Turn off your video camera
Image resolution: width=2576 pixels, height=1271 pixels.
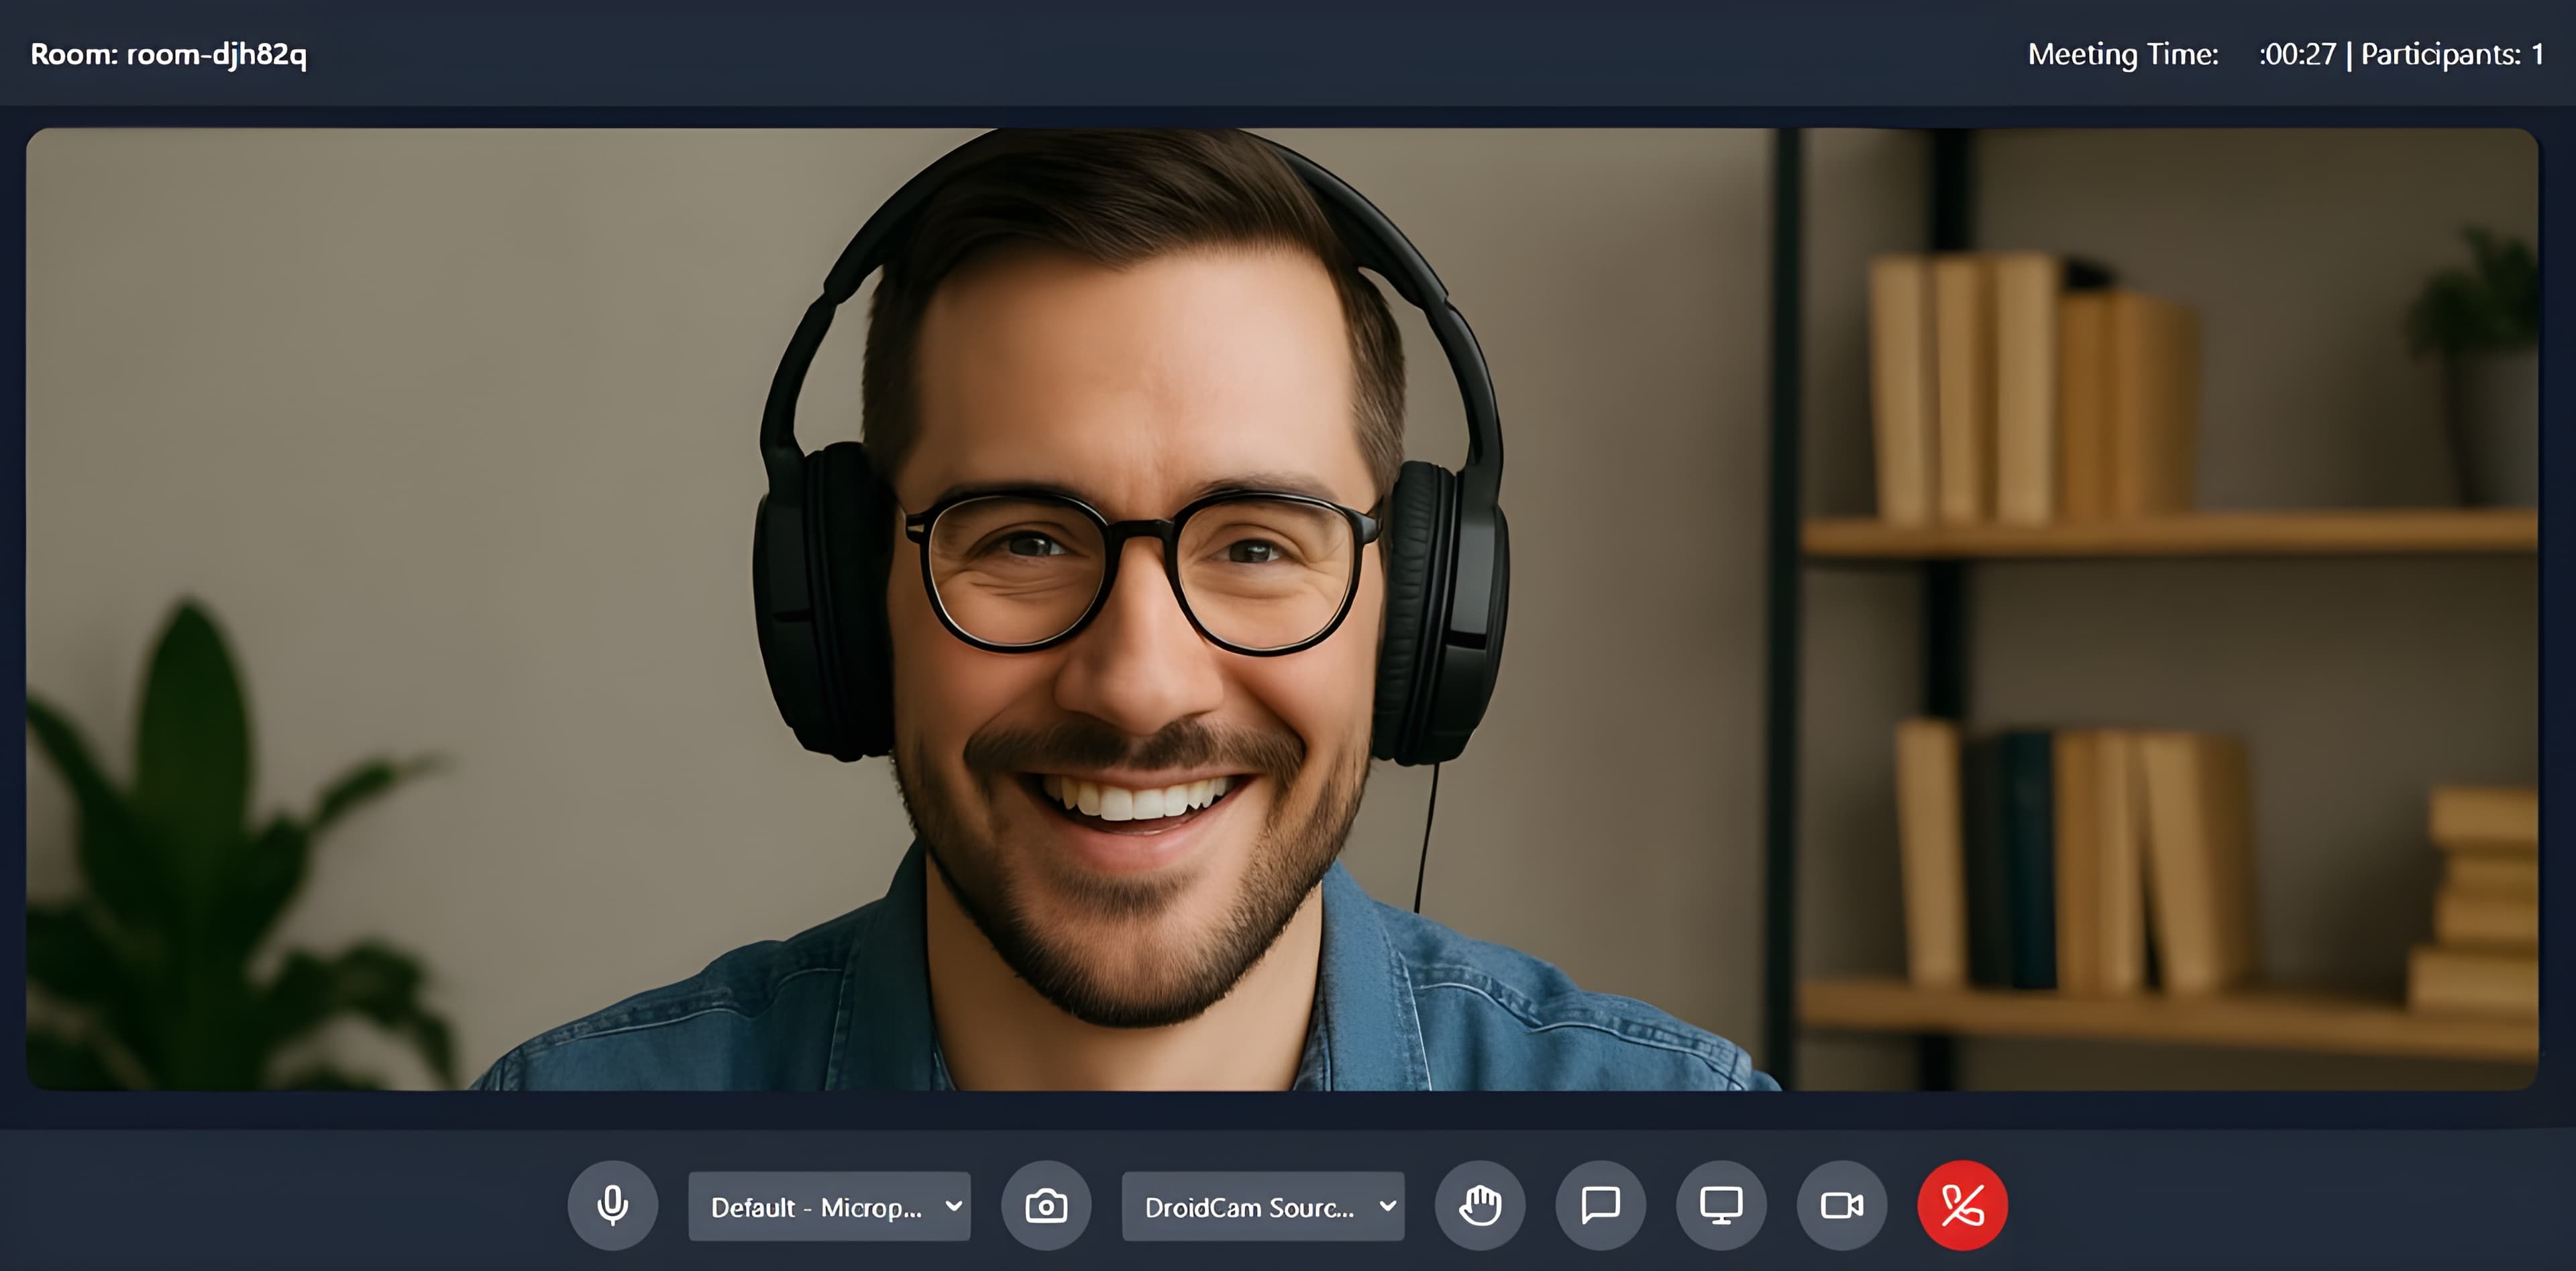1842,1206
